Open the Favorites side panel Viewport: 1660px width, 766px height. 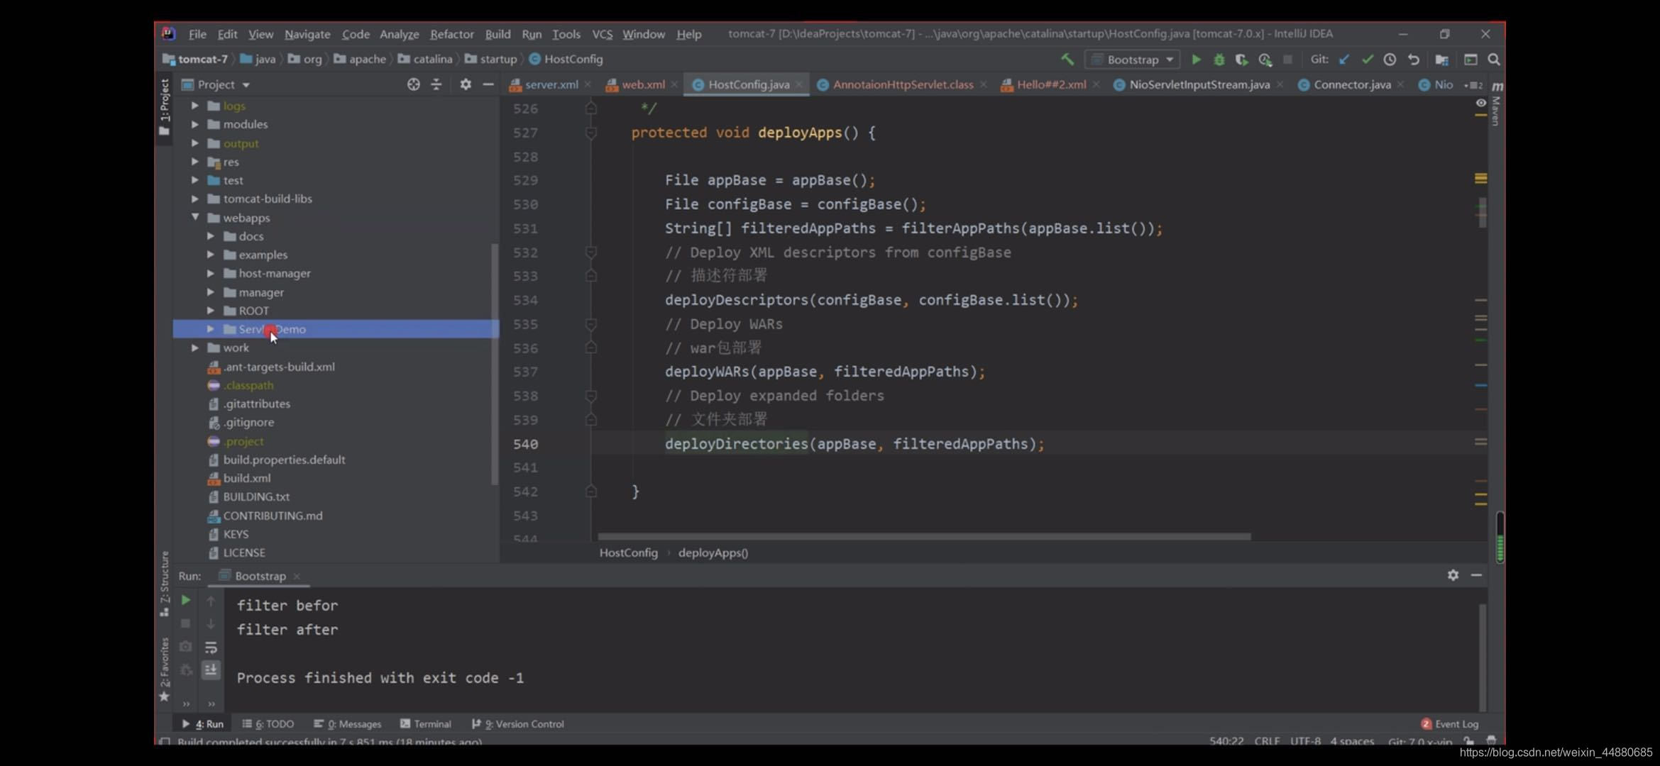pyautogui.click(x=164, y=669)
